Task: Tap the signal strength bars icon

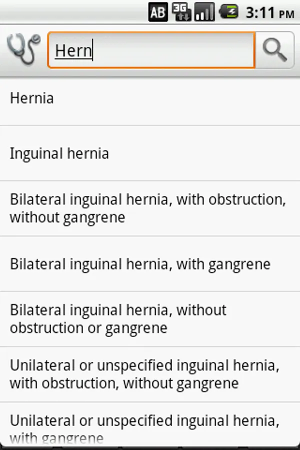Action: click(x=204, y=12)
